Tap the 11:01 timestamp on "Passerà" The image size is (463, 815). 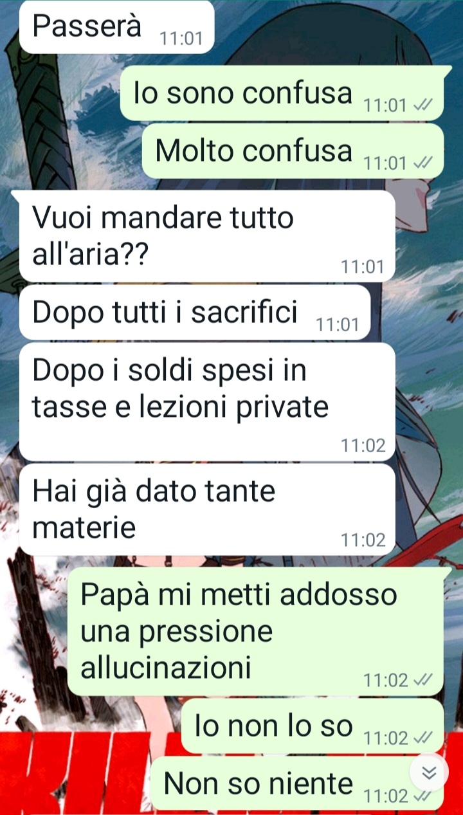pos(181,39)
